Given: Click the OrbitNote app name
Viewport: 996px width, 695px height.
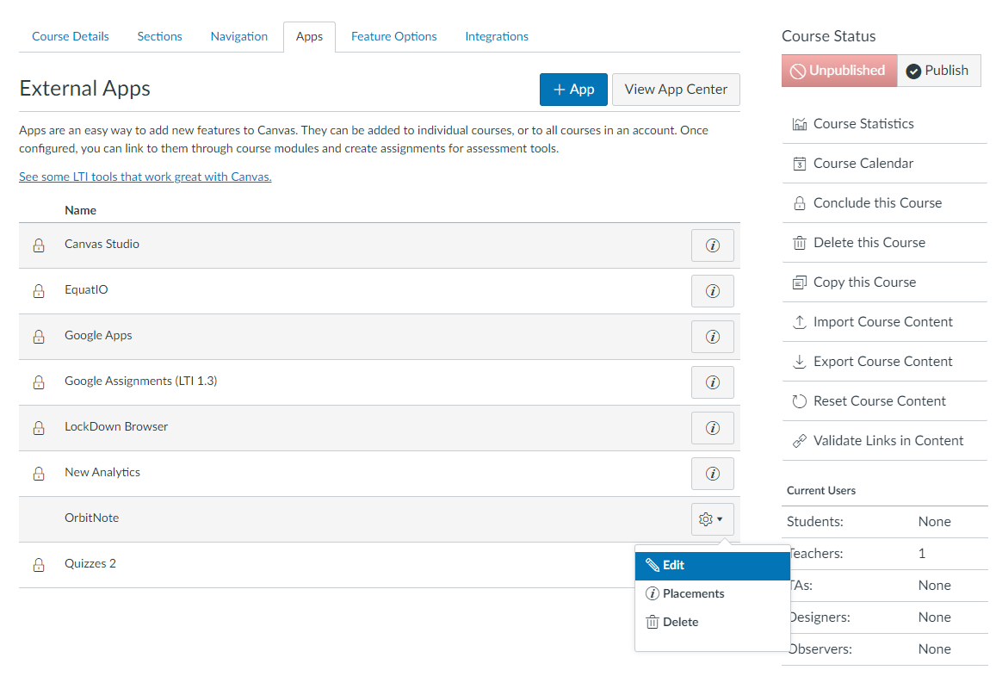Looking at the screenshot, I should click(91, 518).
